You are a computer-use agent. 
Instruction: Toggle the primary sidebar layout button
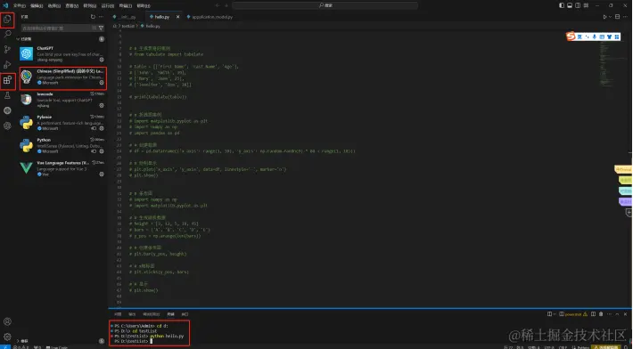tap(562, 5)
